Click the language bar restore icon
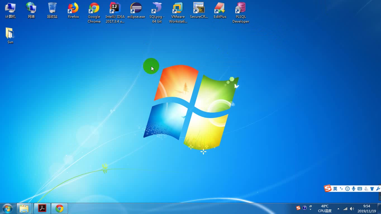 pyautogui.click(x=311, y=206)
